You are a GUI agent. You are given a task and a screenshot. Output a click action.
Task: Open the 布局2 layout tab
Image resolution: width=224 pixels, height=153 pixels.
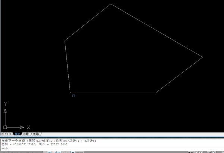tap(36, 134)
